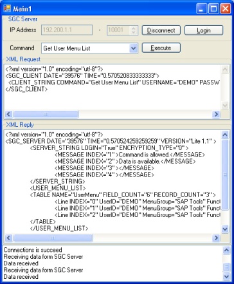Image resolution: width=234 pixels, height=284 pixels.
Task: Minimize the Main1 window
Action: pos(201,9)
